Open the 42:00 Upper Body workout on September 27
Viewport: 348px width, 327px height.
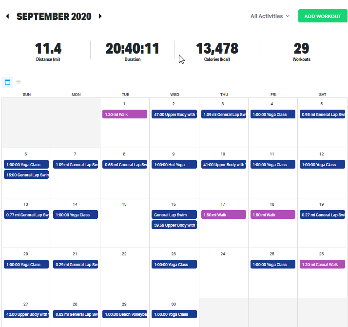click(26, 314)
